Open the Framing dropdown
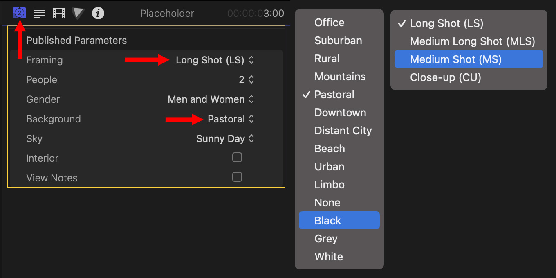 tap(215, 60)
